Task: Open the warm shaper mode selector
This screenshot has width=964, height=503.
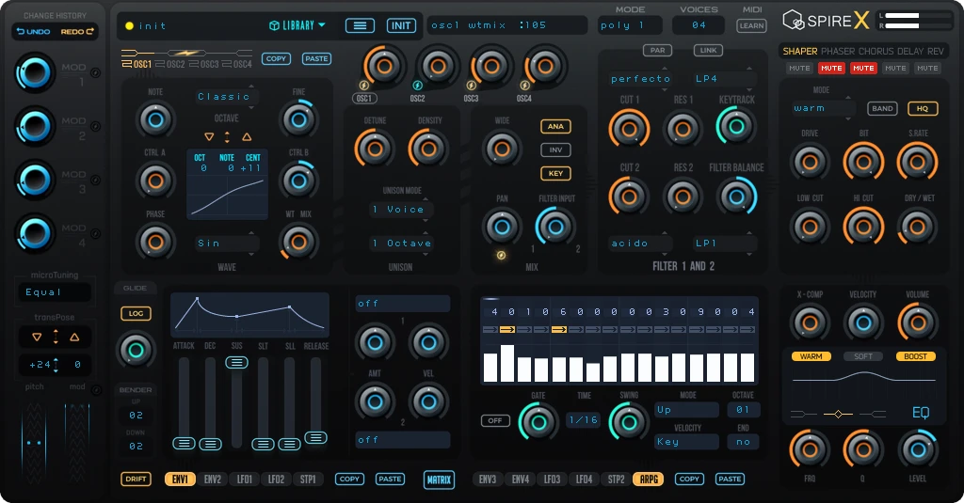Action: coord(823,108)
